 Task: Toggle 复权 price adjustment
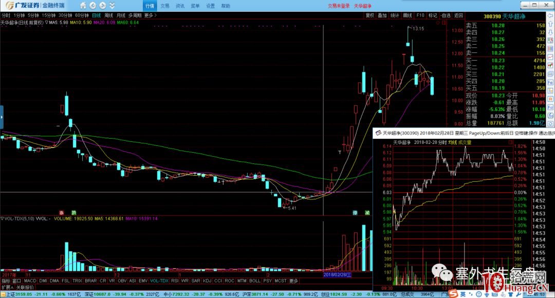(370, 15)
